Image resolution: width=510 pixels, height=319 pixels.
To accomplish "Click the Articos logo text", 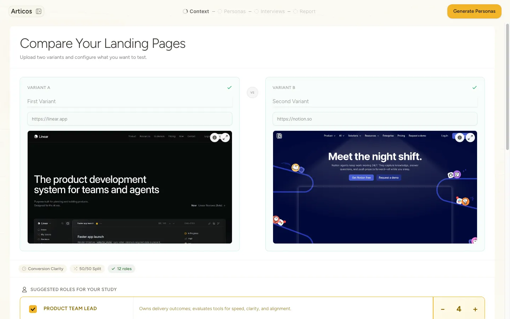I will click(22, 11).
